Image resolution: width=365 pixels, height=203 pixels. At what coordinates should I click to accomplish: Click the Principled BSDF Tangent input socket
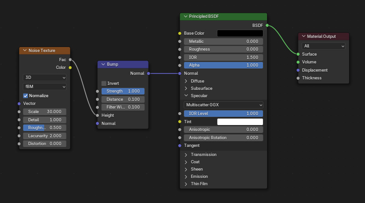(x=180, y=146)
